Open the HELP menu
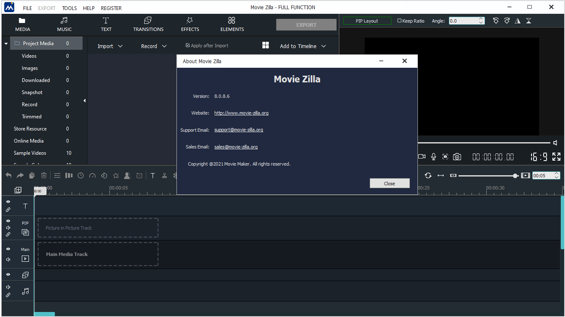565x317 pixels. pos(89,8)
